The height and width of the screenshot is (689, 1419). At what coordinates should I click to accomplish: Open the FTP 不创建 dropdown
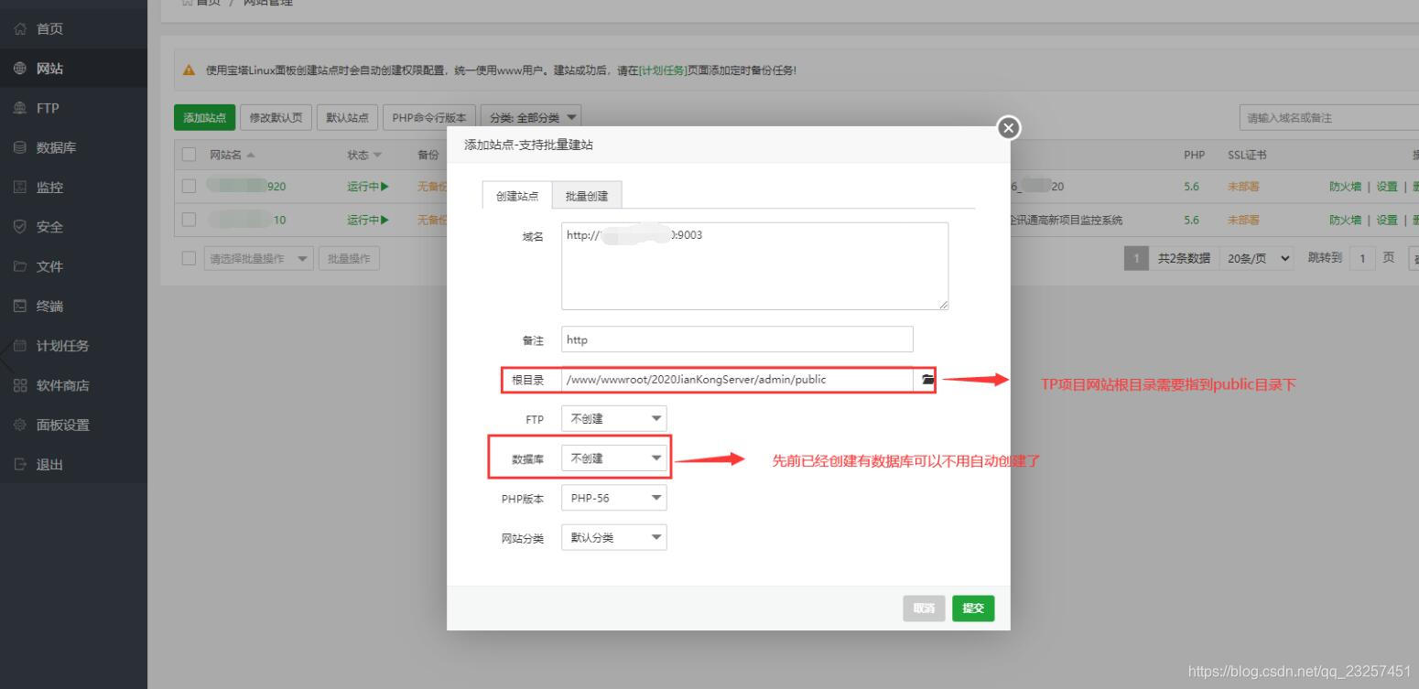pyautogui.click(x=613, y=419)
